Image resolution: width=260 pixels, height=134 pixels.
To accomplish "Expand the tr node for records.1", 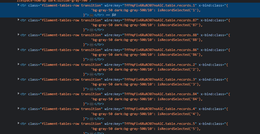I will (18, 5).
